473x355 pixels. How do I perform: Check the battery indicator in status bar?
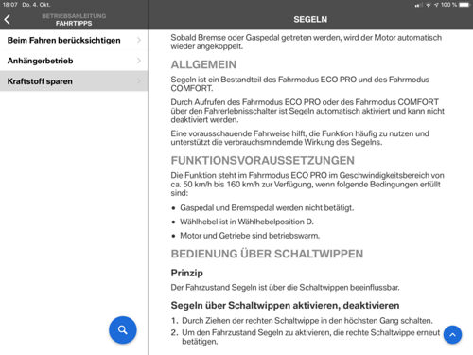464,5
